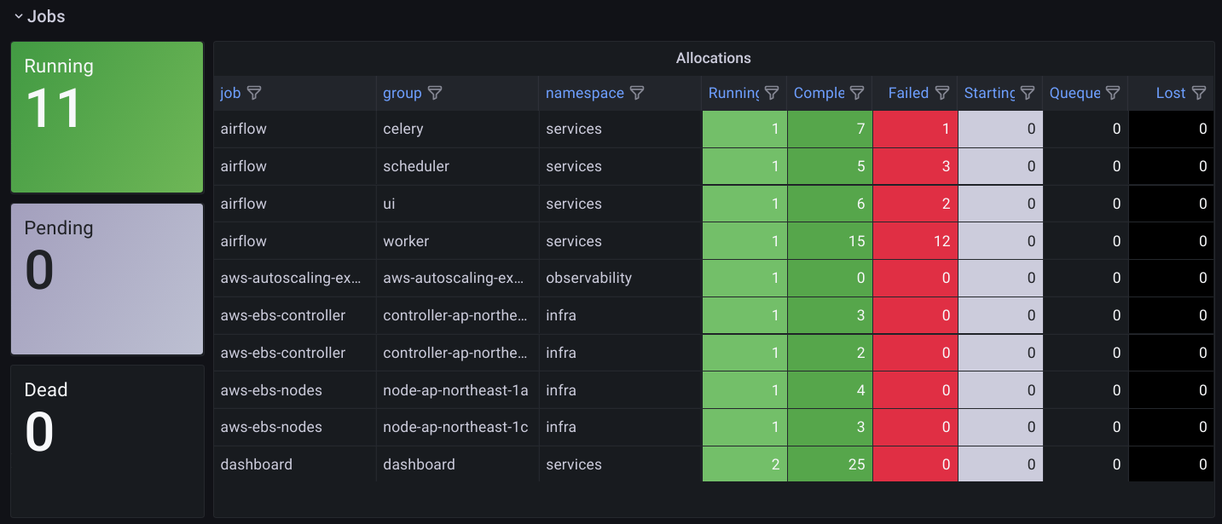Filter the Starting column
1222x524 pixels.
pos(1028,93)
